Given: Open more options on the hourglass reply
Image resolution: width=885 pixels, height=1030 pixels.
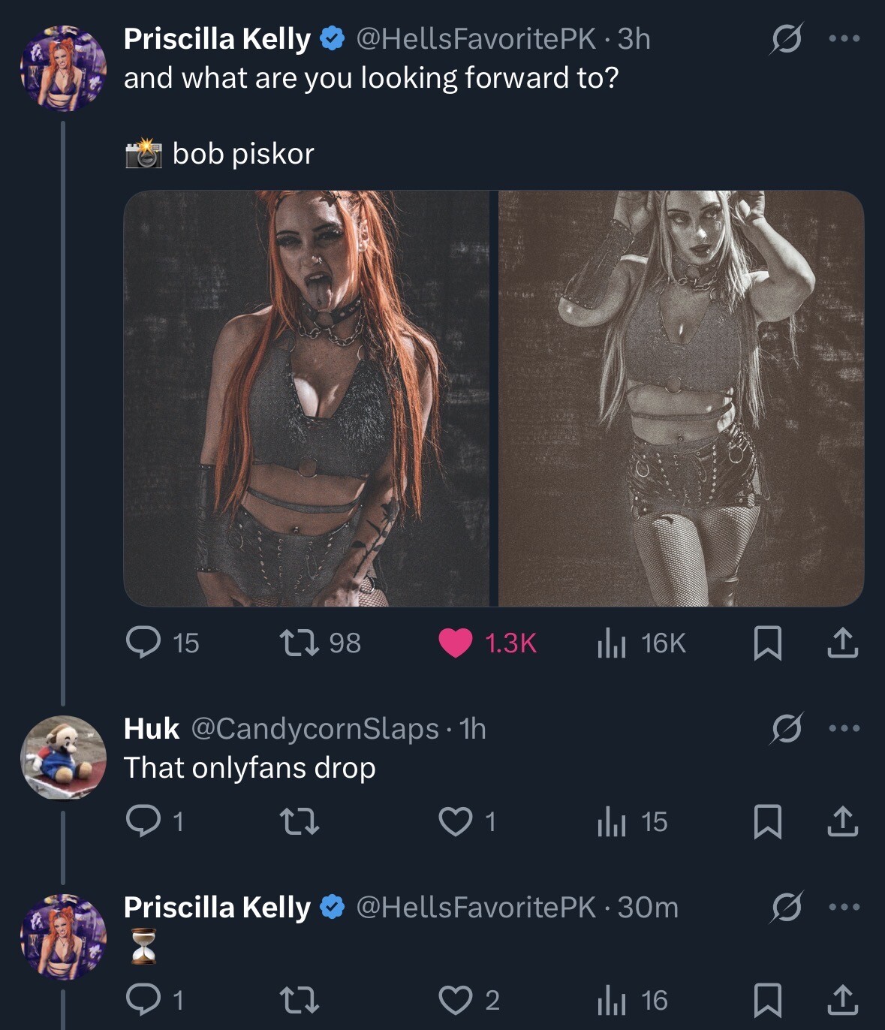Looking at the screenshot, I should pyautogui.click(x=844, y=907).
